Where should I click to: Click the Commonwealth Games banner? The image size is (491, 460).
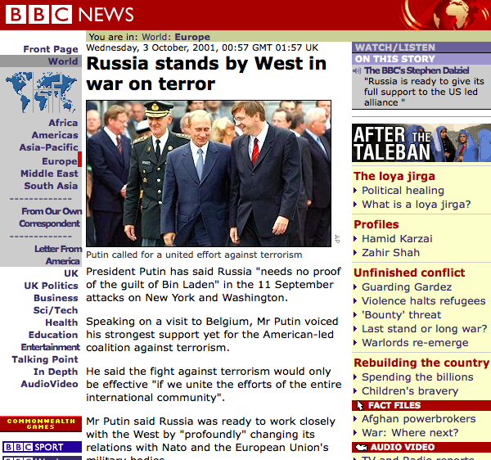tap(41, 424)
